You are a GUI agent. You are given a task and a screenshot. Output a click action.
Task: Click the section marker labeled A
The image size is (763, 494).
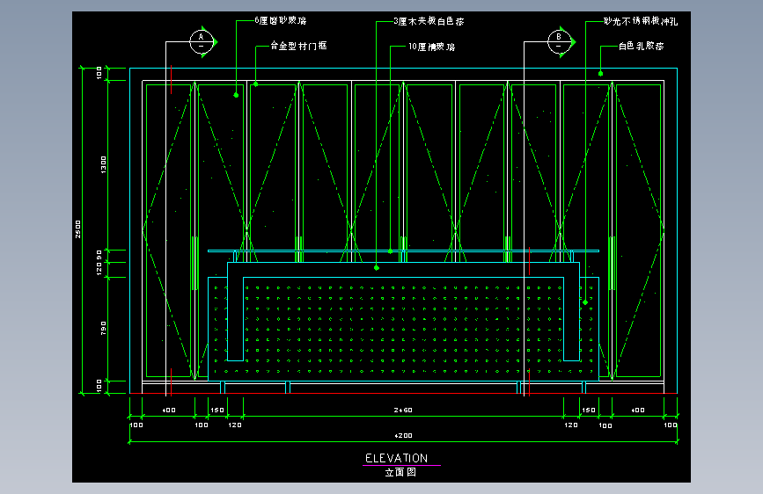tap(202, 42)
